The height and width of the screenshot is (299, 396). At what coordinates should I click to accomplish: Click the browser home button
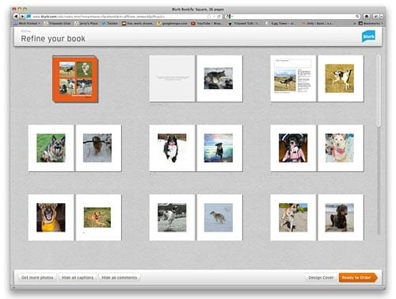click(x=367, y=17)
